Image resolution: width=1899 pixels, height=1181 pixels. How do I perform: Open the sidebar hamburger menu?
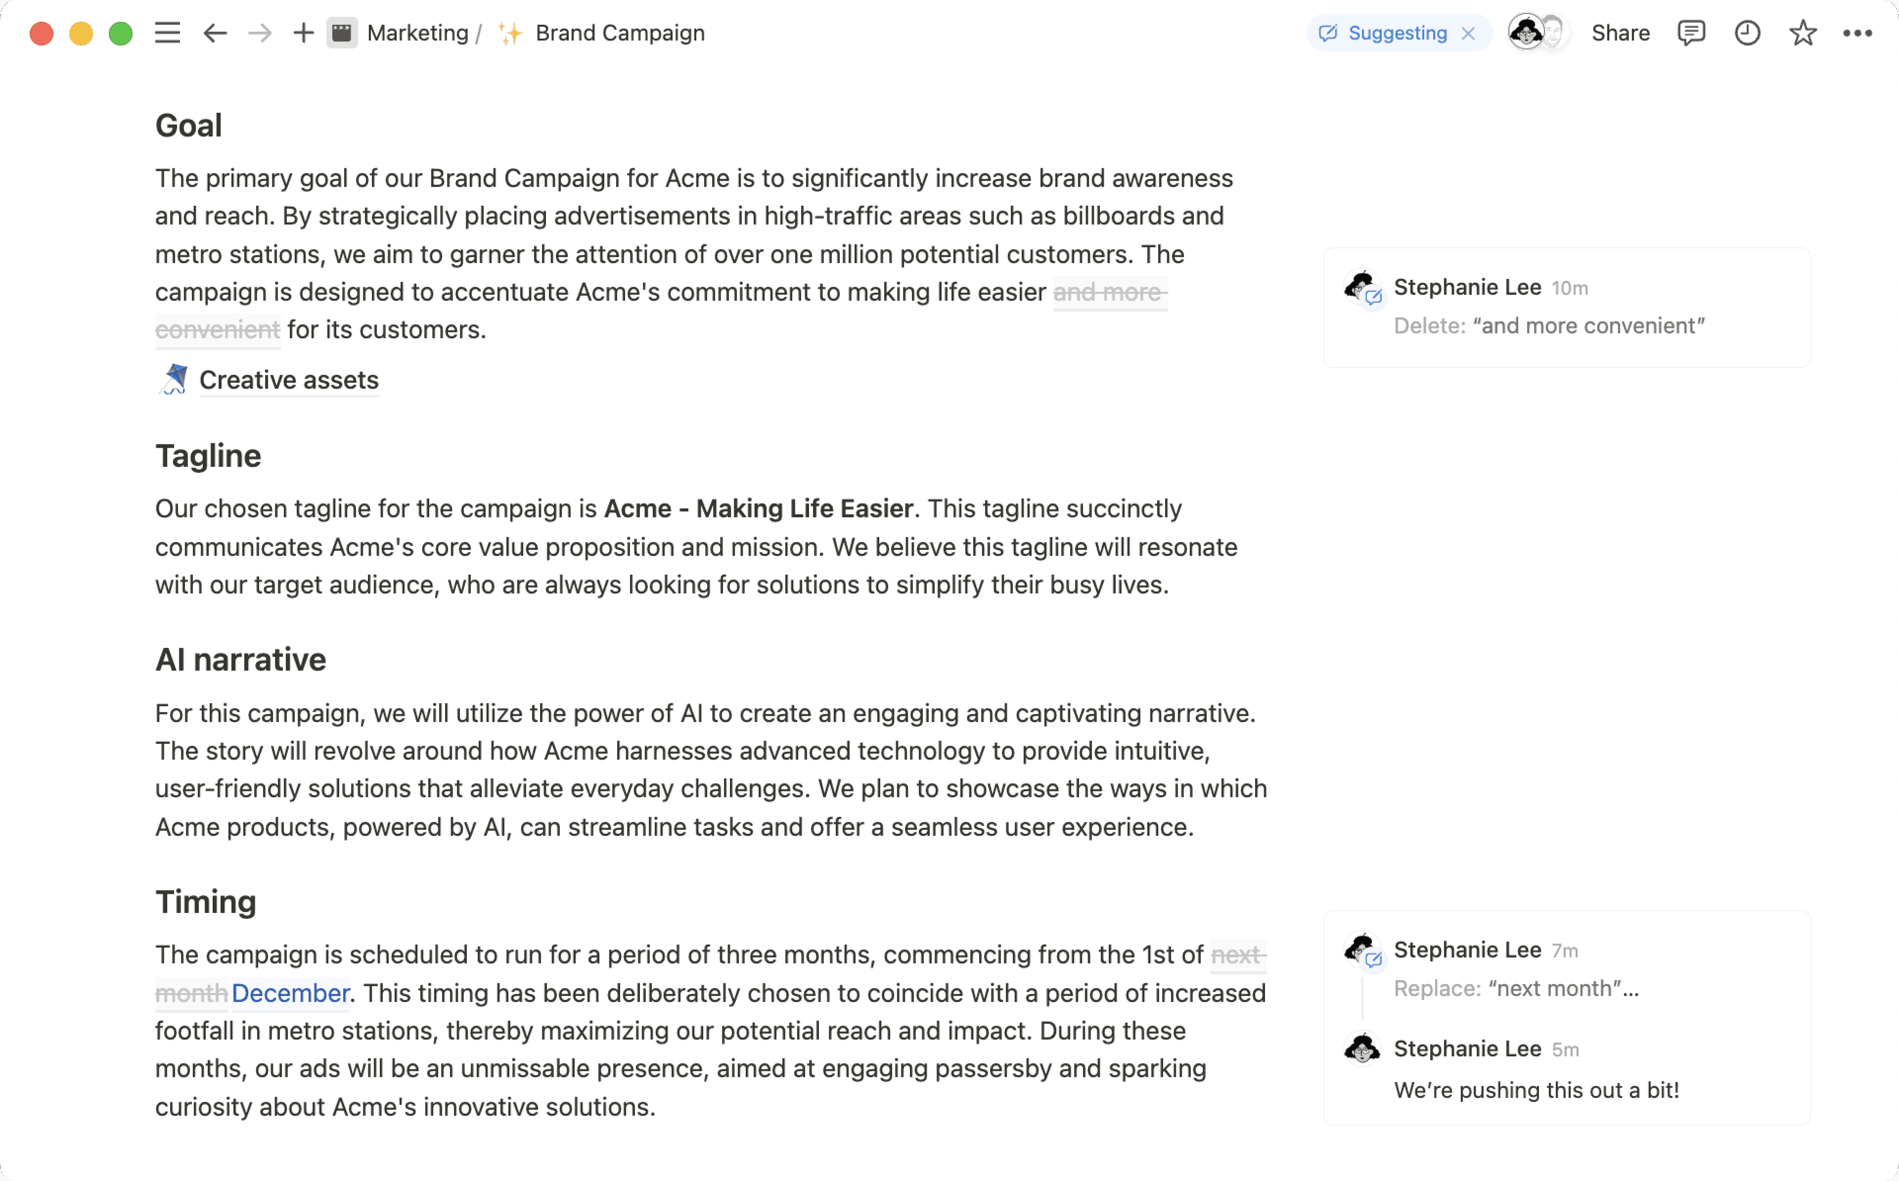click(167, 33)
